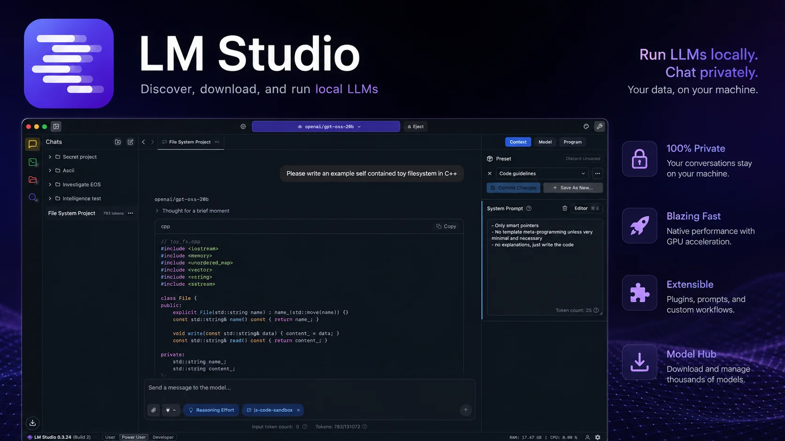
Task: Clear the Code guidelines preset with X
Action: click(x=490, y=173)
